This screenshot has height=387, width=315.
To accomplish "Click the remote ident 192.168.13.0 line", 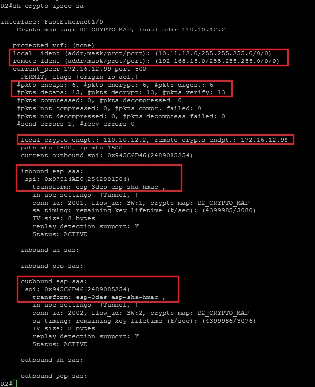I will (146, 61).
